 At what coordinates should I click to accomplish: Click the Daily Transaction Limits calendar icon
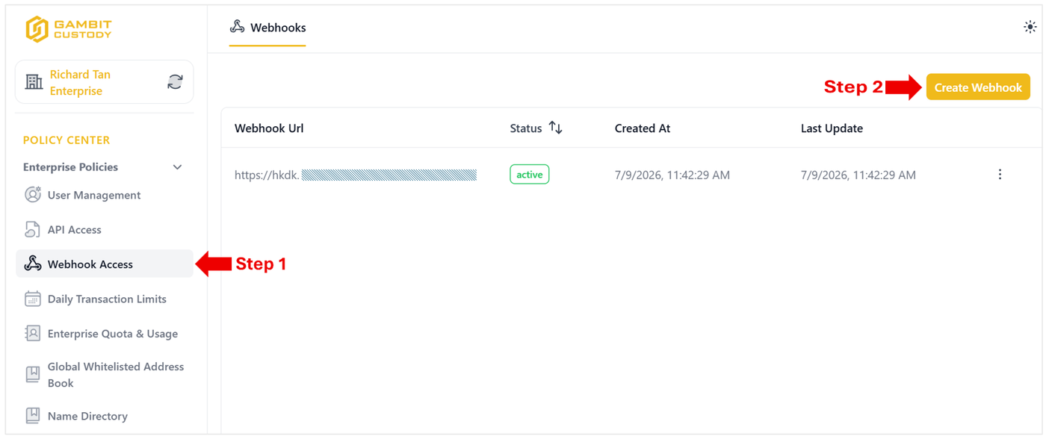[33, 299]
